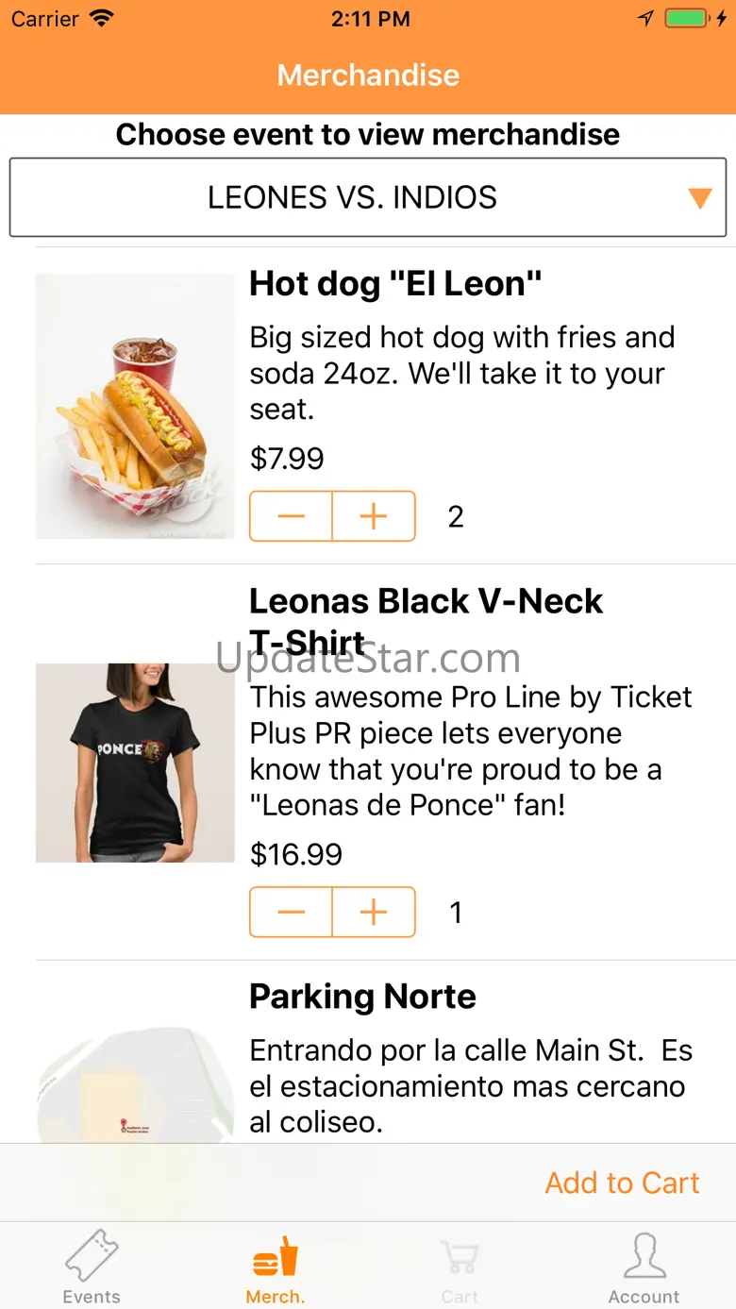Decrease Hot dog "El Leon" quantity

click(292, 516)
